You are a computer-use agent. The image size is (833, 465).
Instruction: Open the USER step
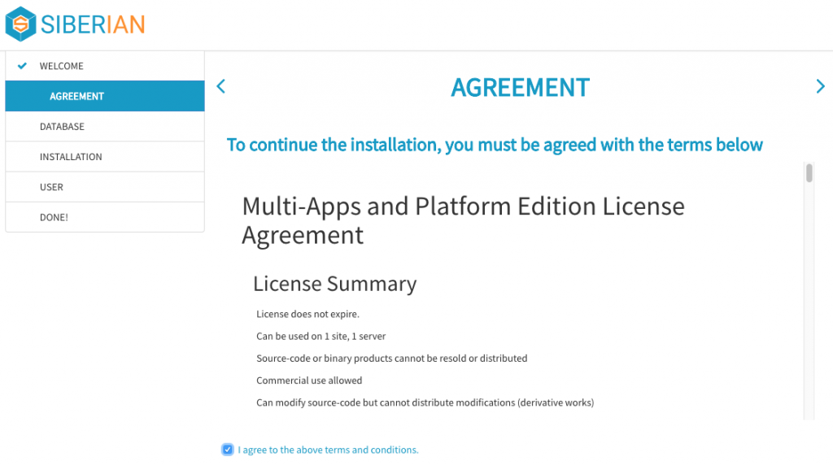51,187
